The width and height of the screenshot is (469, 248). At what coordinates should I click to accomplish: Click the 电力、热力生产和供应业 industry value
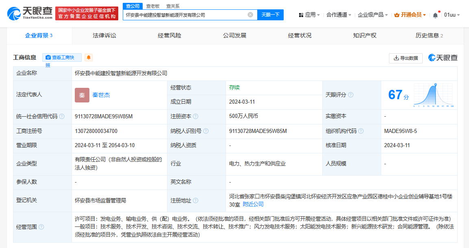257,163
